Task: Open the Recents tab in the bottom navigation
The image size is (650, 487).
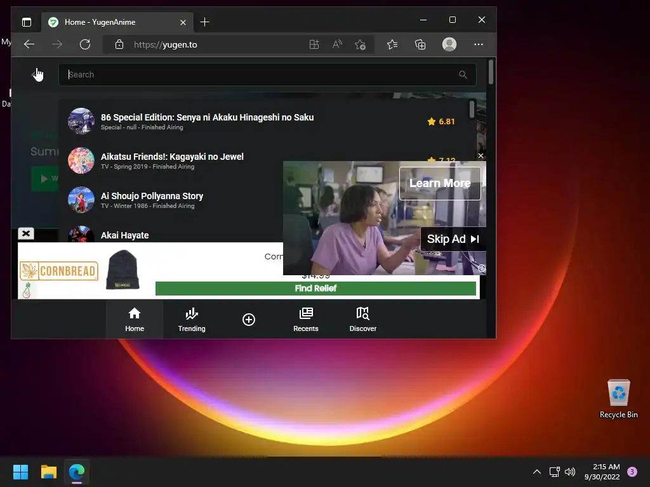Action: [x=305, y=320]
